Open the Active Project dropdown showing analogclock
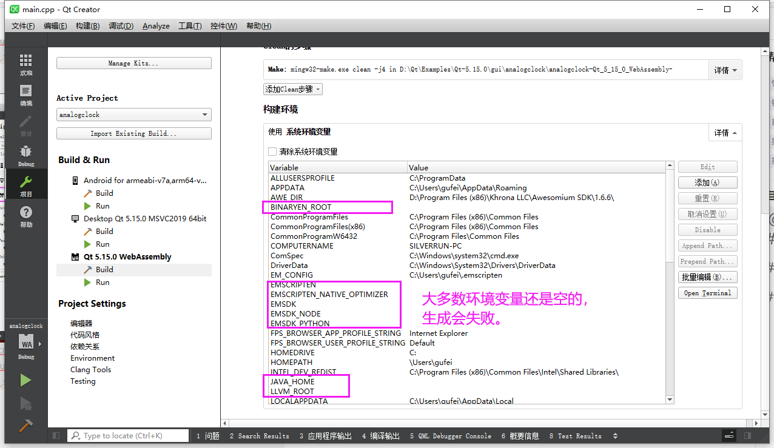774x448 pixels. [x=133, y=114]
